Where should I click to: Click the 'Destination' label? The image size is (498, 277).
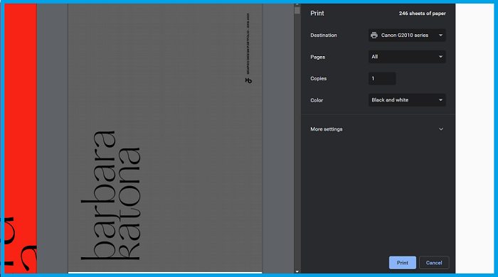(x=323, y=36)
